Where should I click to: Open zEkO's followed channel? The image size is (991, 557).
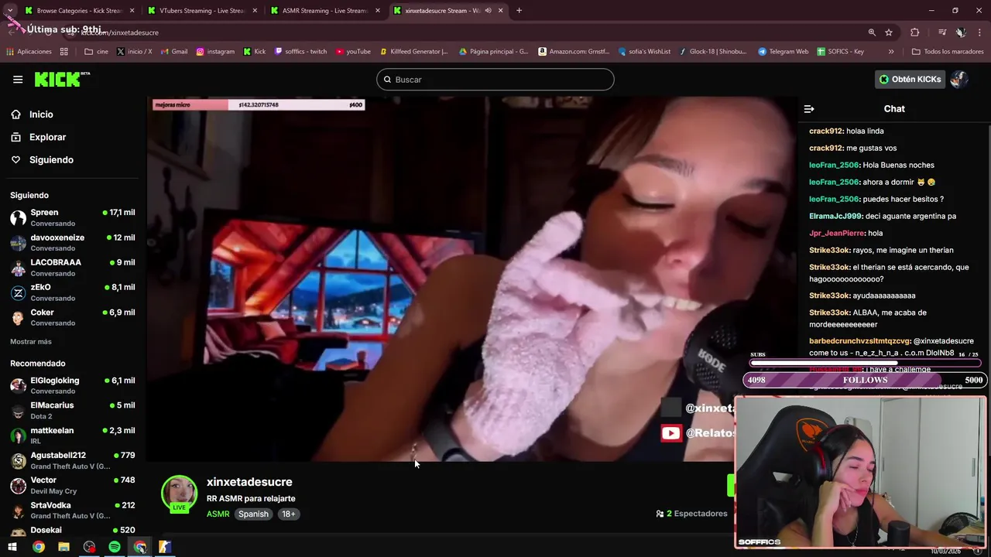[73, 292]
